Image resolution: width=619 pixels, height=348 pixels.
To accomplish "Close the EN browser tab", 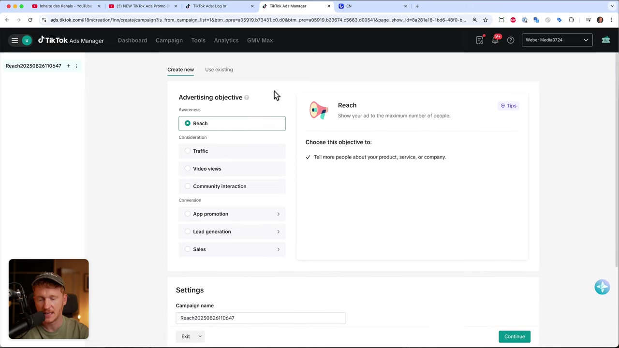I will [x=406, y=6].
